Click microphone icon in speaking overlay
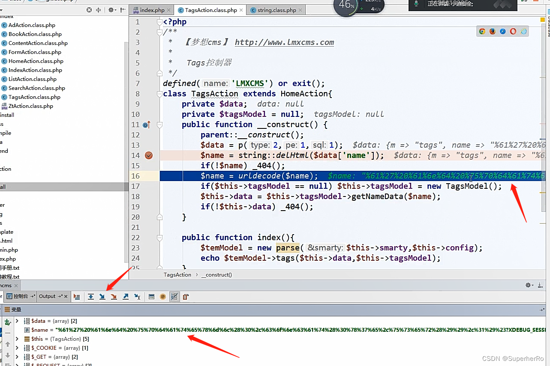Image resolution: width=550 pixels, height=366 pixels. 415,4
